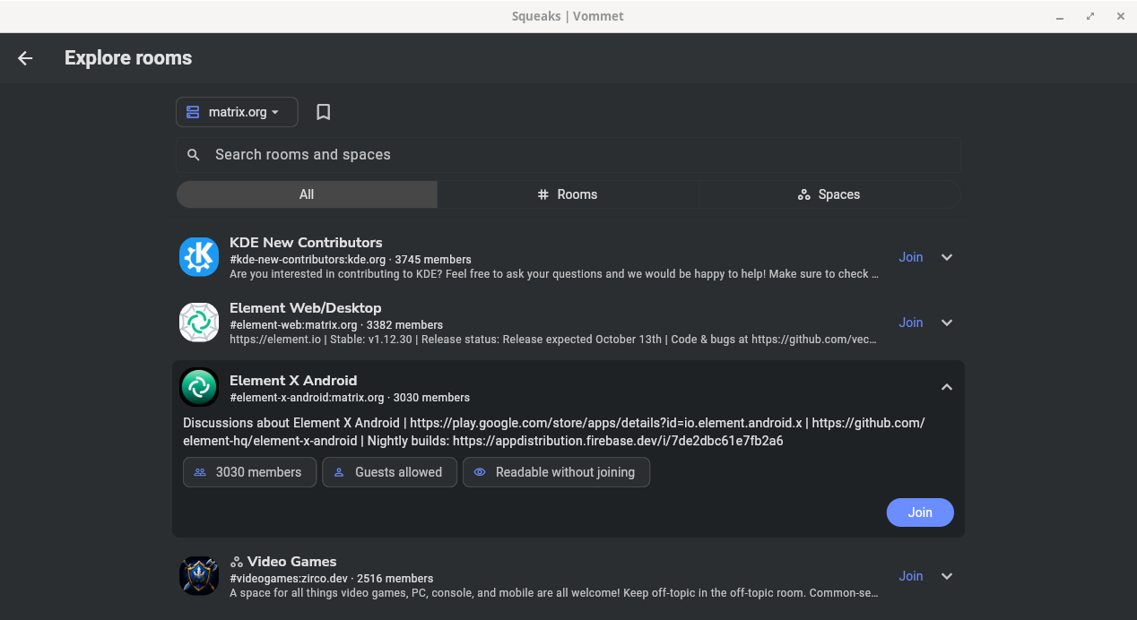1137x620 pixels.
Task: Open Video Games space avatar
Action: 199,576
